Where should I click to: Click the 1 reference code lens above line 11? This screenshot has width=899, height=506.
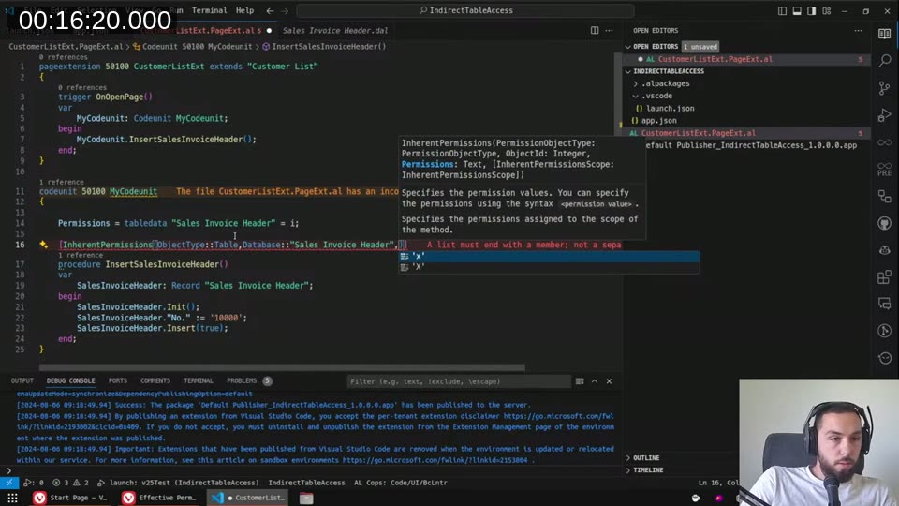tap(62, 182)
